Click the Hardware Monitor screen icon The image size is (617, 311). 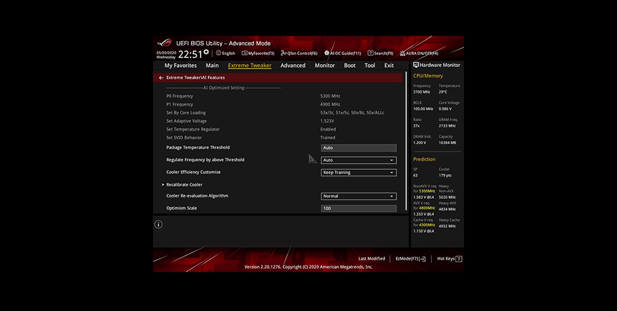pyautogui.click(x=416, y=65)
